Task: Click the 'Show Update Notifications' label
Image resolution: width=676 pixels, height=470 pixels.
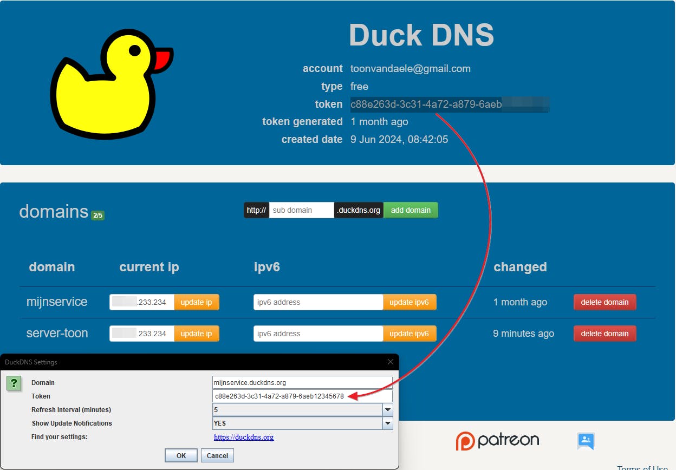Action: click(x=71, y=423)
